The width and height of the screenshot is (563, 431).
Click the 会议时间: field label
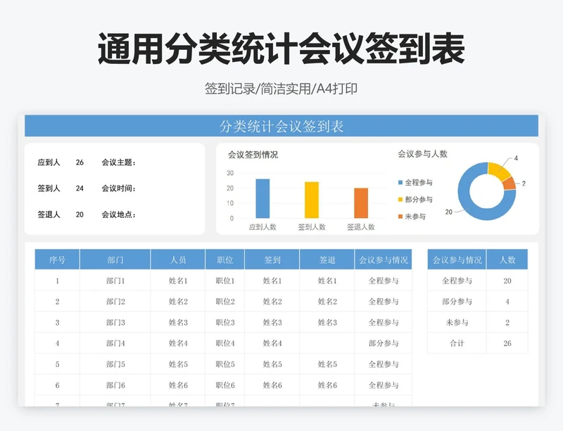118,188
